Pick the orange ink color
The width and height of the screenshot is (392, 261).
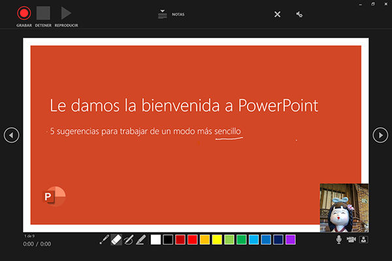click(204, 239)
